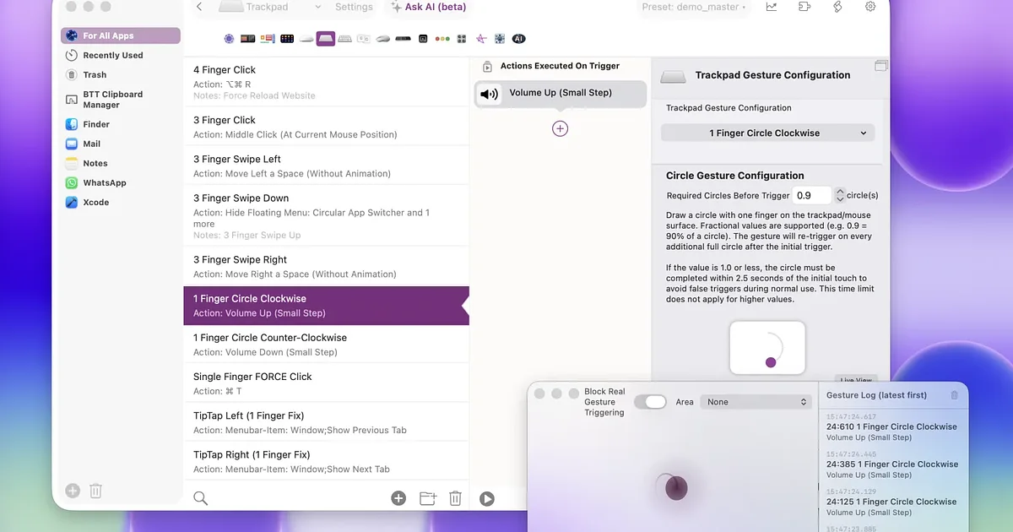This screenshot has height=532, width=1013.
Task: Click the 24:125 gesture log entry
Action: tap(892, 502)
